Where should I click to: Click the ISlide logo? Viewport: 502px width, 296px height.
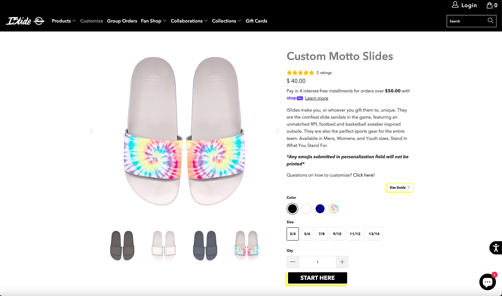coord(25,21)
